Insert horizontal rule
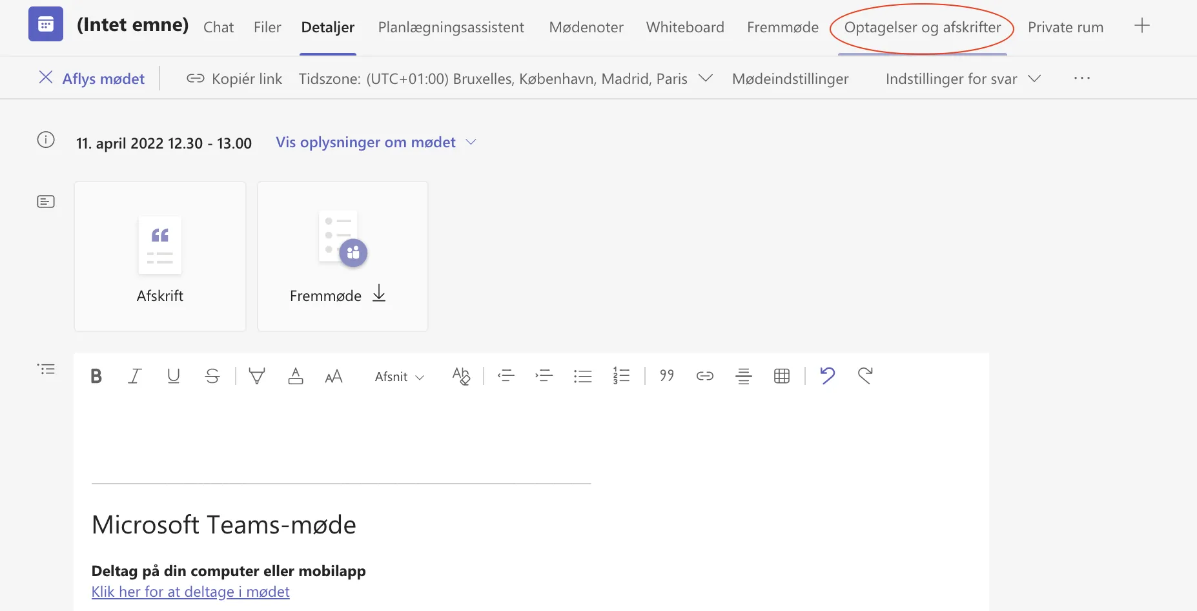 744,376
